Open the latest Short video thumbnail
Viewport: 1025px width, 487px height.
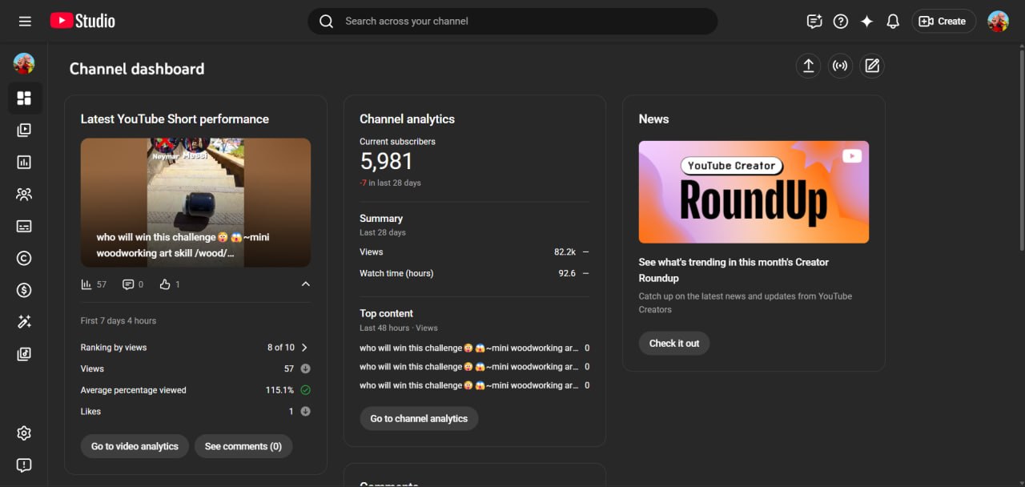coord(195,203)
